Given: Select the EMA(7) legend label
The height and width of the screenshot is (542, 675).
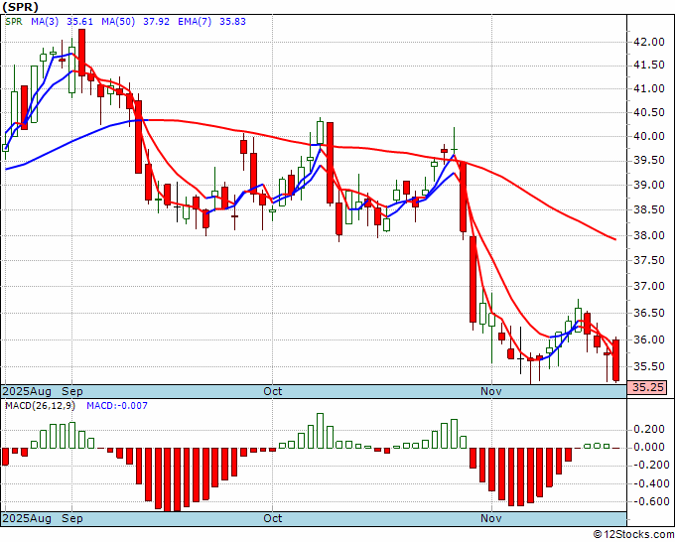Looking at the screenshot, I should point(195,22).
